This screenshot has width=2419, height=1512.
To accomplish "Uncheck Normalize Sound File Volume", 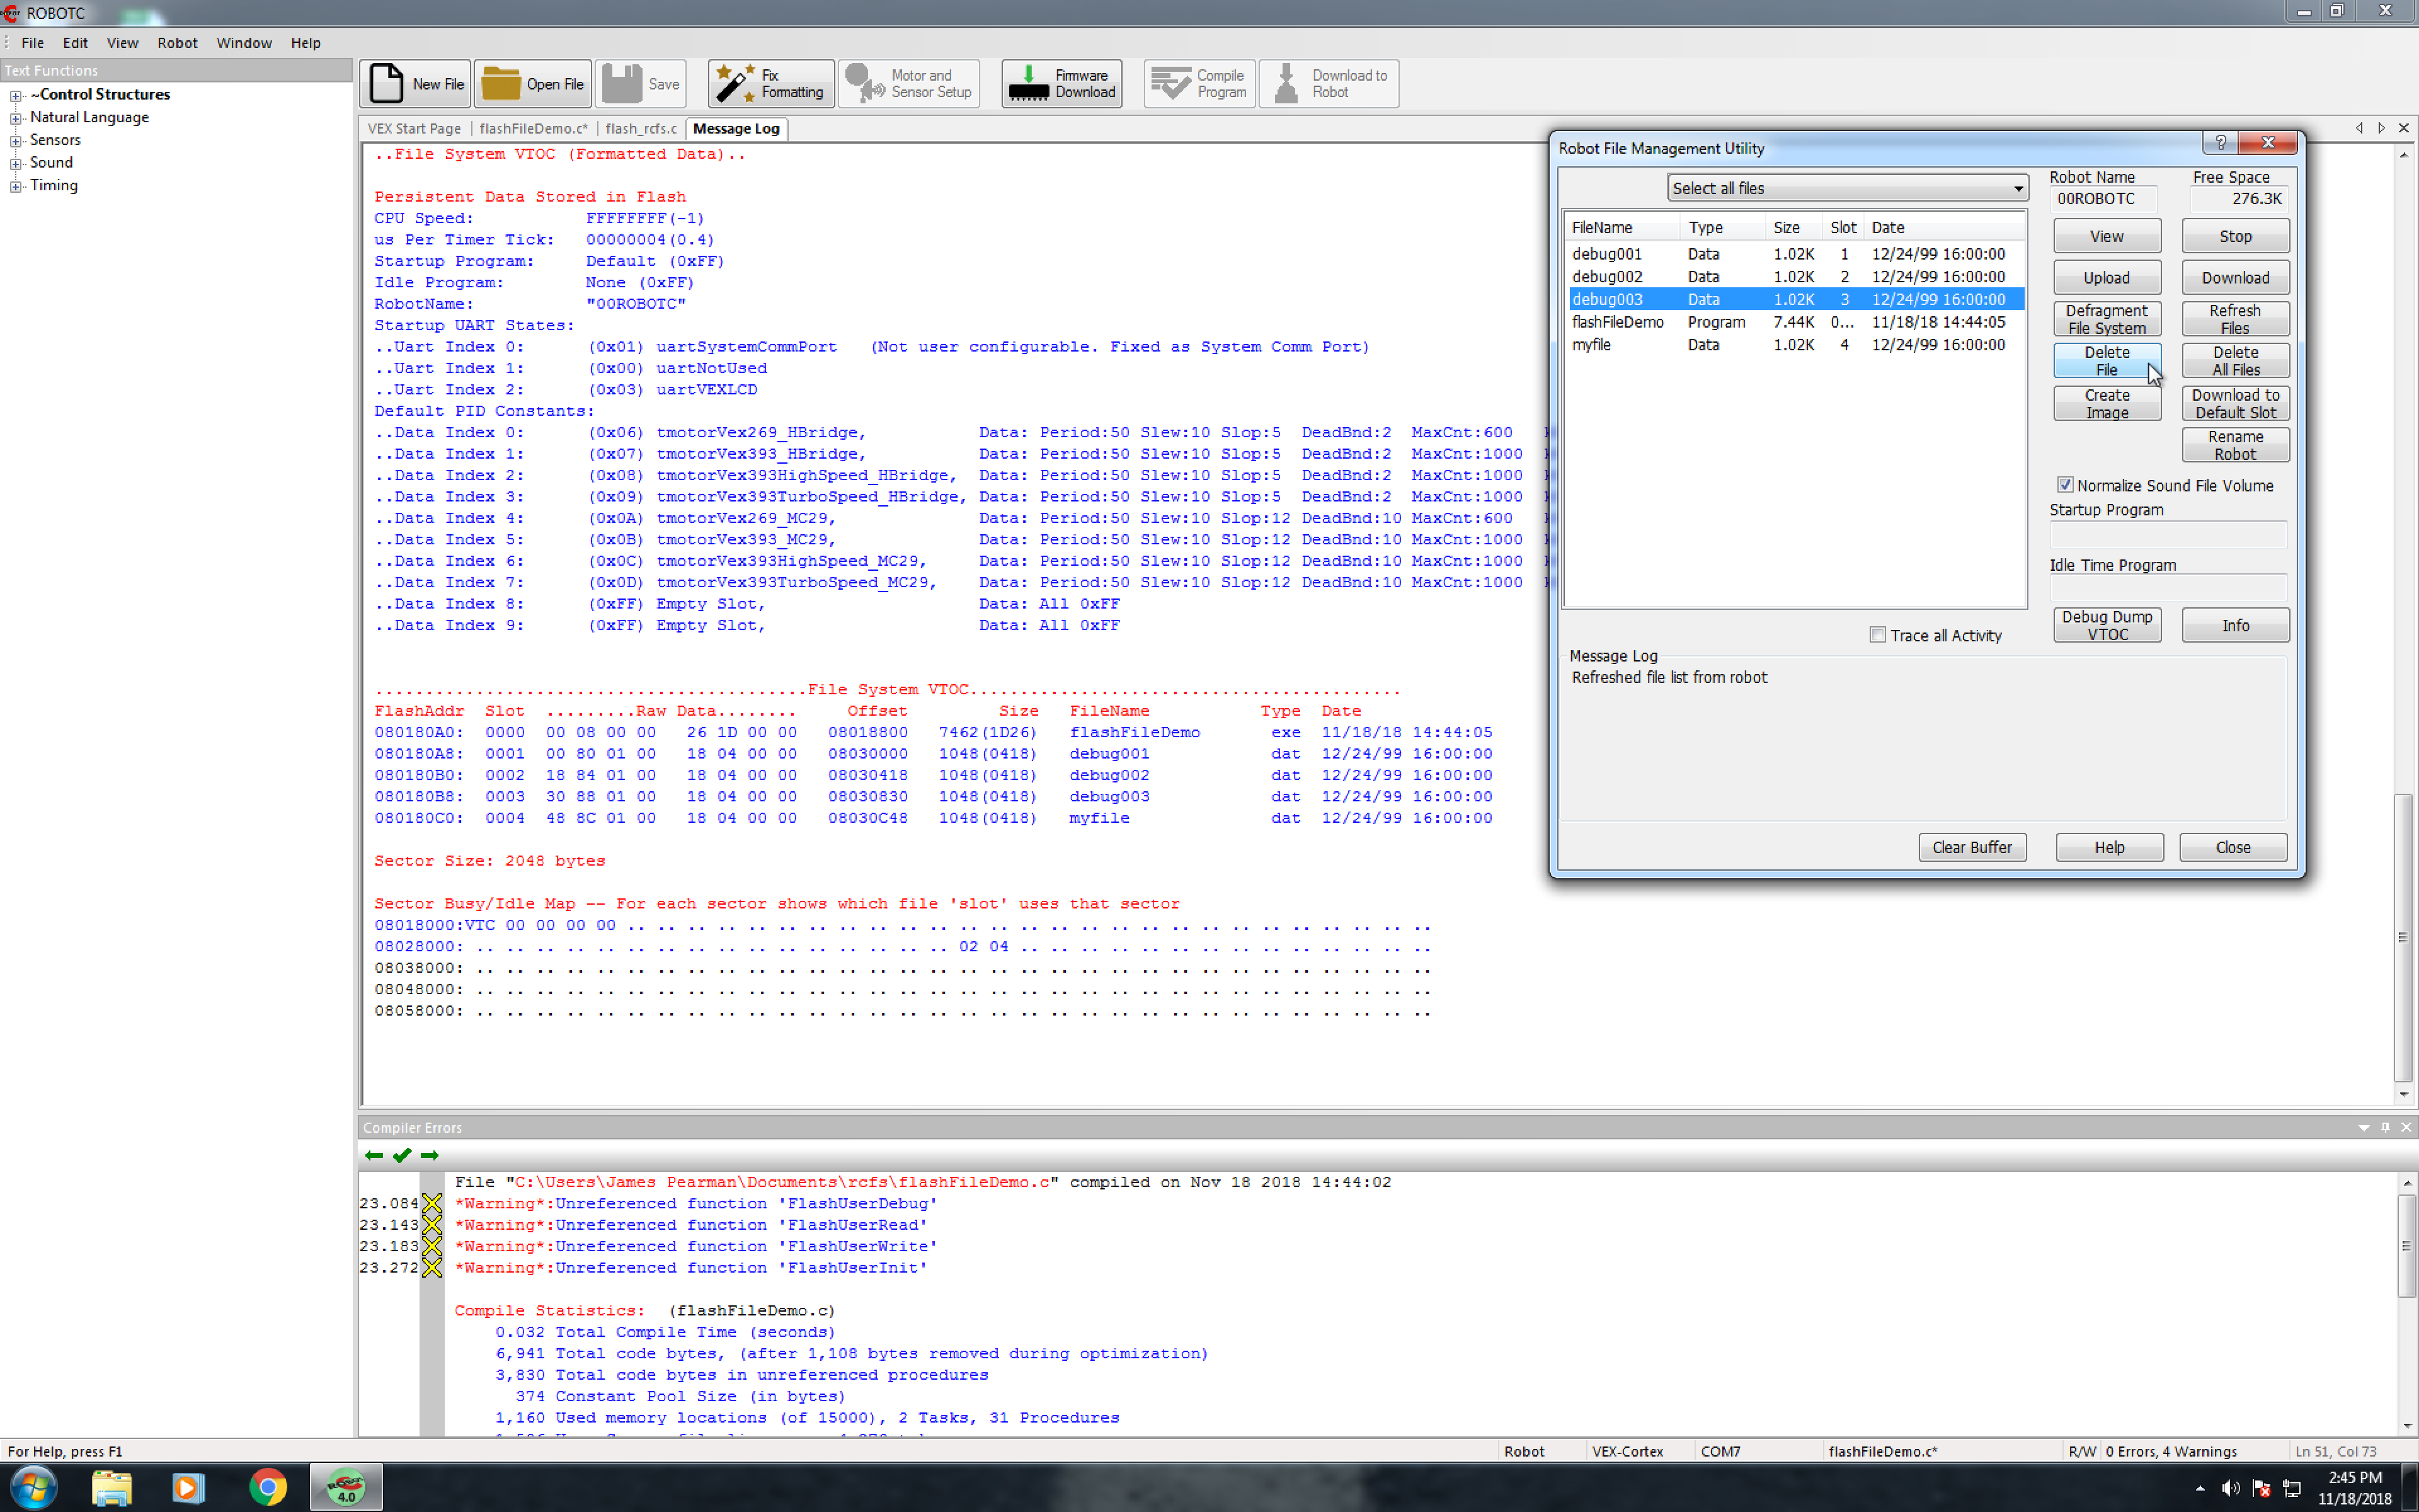I will click(x=2065, y=484).
